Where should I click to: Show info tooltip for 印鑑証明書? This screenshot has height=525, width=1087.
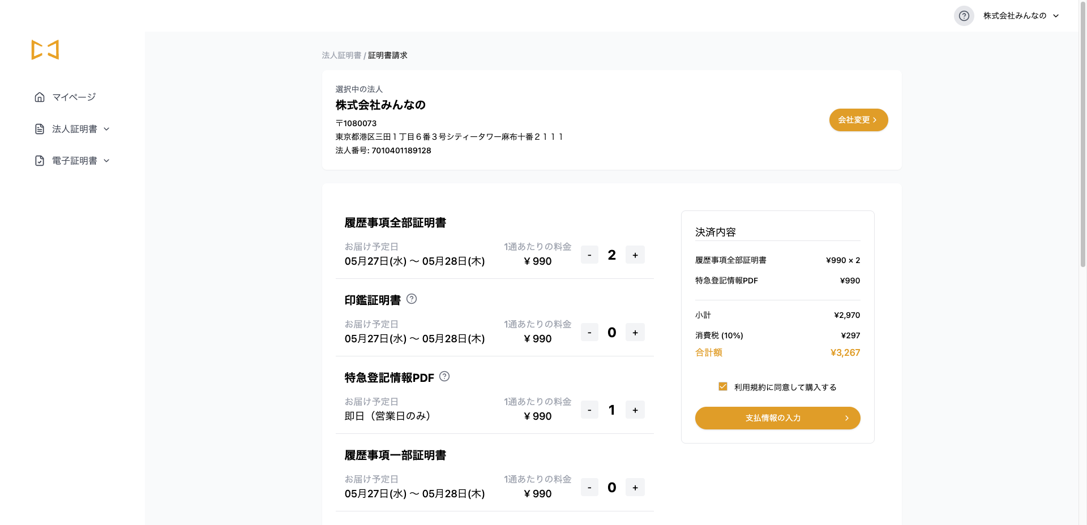coord(412,299)
